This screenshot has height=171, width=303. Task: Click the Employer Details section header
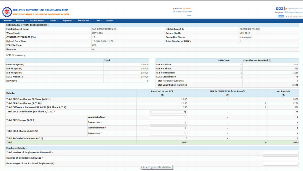(17, 148)
